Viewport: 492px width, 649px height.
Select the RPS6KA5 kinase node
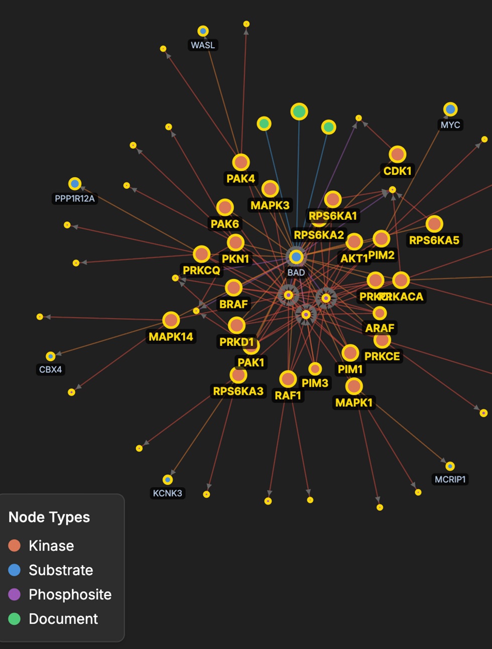[434, 224]
